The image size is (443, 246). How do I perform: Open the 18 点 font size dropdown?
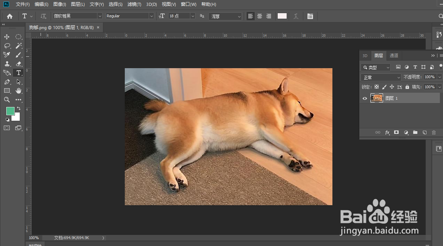coord(193,16)
